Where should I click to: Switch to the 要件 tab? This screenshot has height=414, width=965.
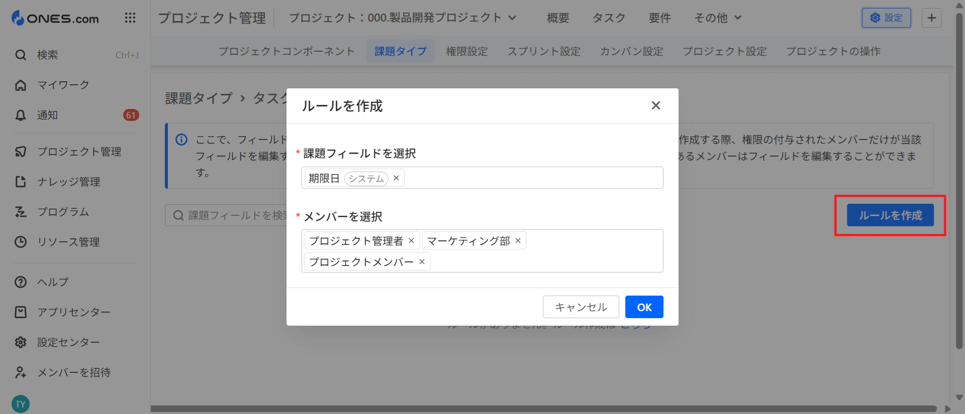659,18
